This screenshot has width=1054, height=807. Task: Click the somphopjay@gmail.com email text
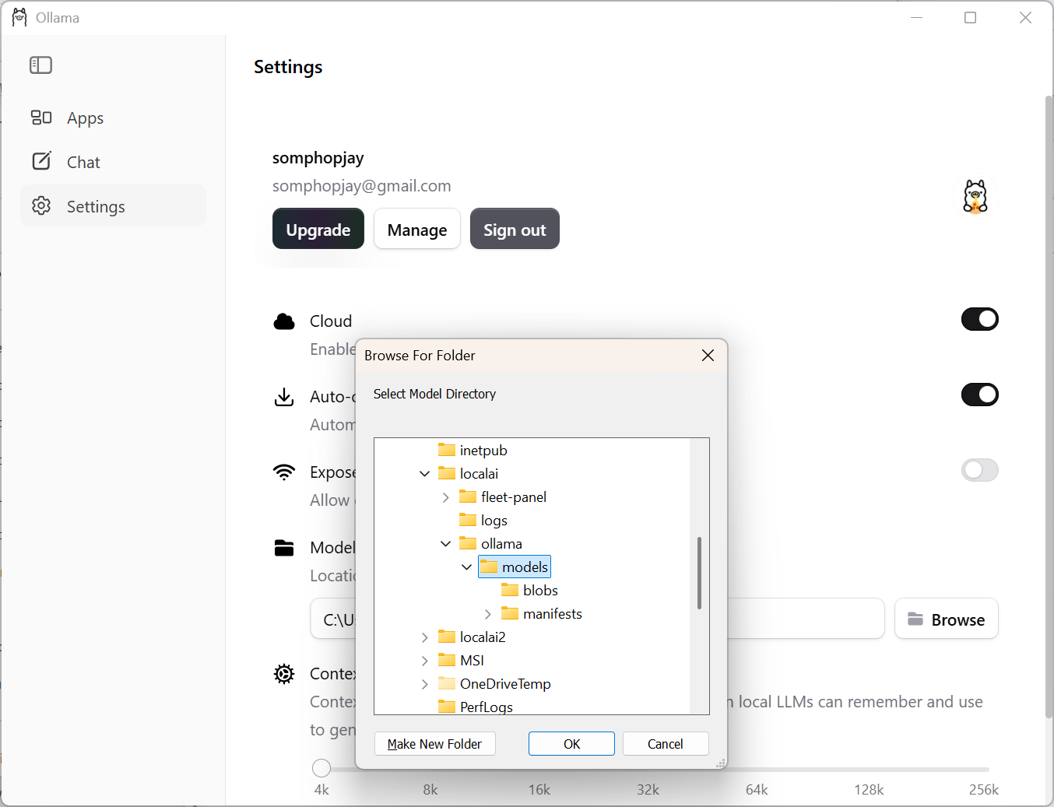pos(361,186)
